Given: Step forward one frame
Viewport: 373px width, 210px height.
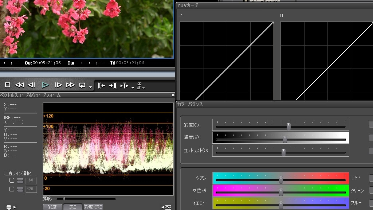Looking at the screenshot, I should point(58,85).
